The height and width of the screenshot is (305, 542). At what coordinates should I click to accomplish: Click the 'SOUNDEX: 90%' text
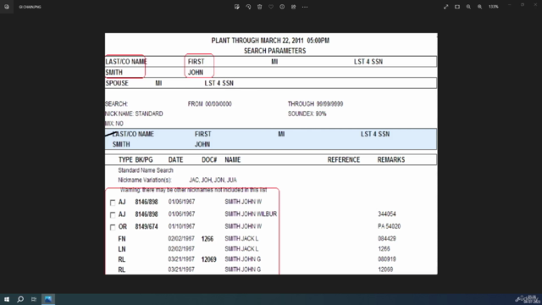point(307,114)
